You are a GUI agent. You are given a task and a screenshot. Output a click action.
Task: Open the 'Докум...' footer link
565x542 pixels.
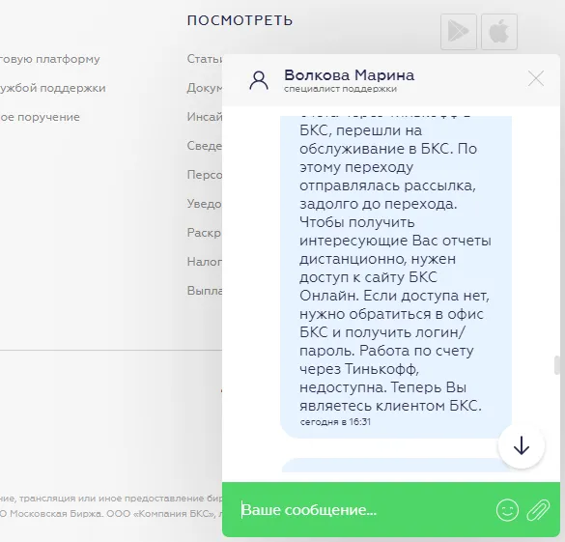click(x=205, y=88)
